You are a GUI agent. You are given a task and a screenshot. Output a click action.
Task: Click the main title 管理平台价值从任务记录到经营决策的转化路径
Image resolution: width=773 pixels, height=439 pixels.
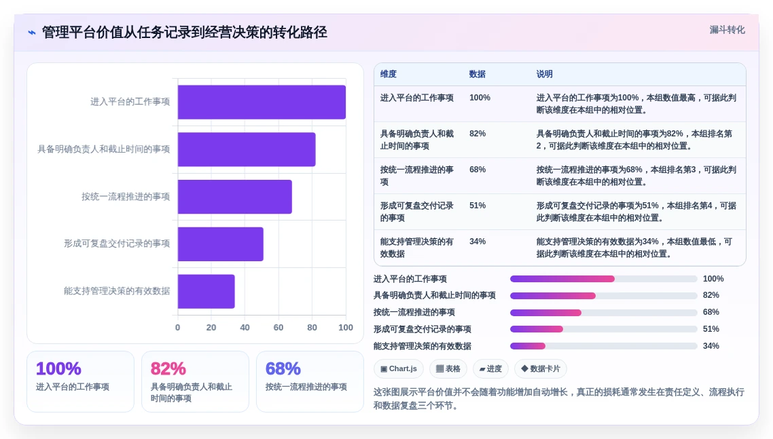(184, 33)
